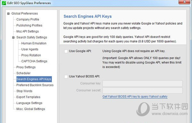
Task: Open Company Profile preferences
Action: pos(28,19)
